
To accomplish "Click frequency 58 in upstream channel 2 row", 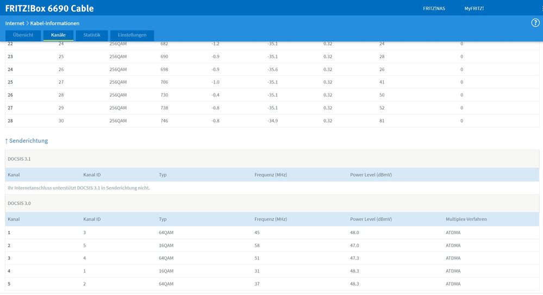I will 257,246.
